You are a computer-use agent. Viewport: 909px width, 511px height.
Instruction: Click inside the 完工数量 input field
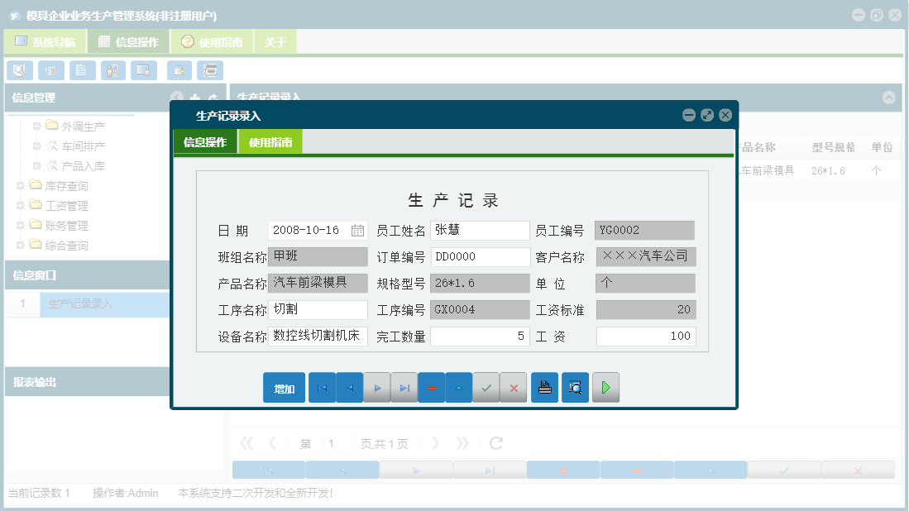point(480,337)
